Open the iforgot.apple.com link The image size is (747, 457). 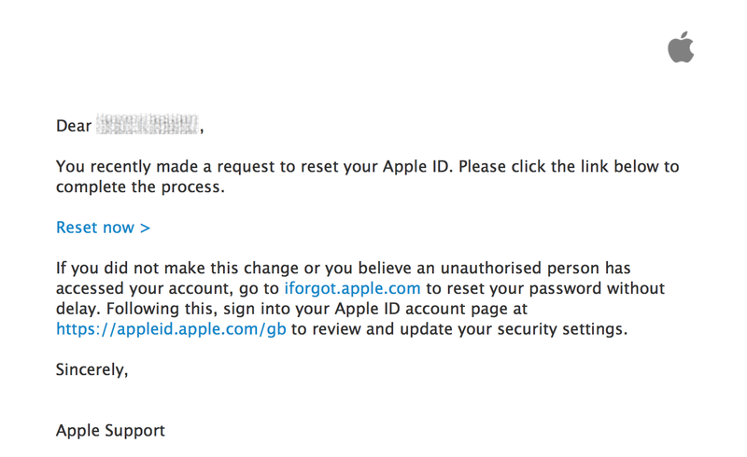(x=352, y=288)
